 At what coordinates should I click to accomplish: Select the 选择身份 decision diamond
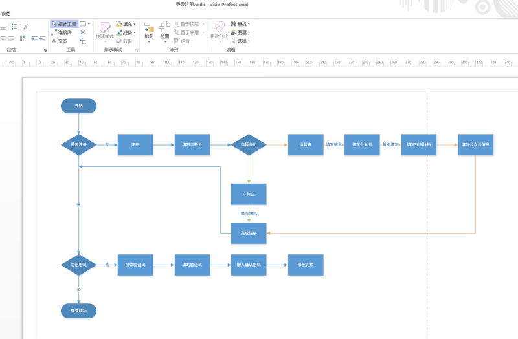[x=249, y=144]
